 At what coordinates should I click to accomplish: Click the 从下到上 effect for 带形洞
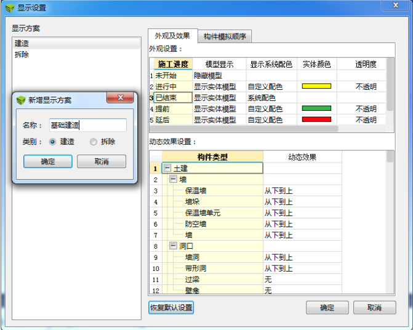pyautogui.click(x=302, y=268)
